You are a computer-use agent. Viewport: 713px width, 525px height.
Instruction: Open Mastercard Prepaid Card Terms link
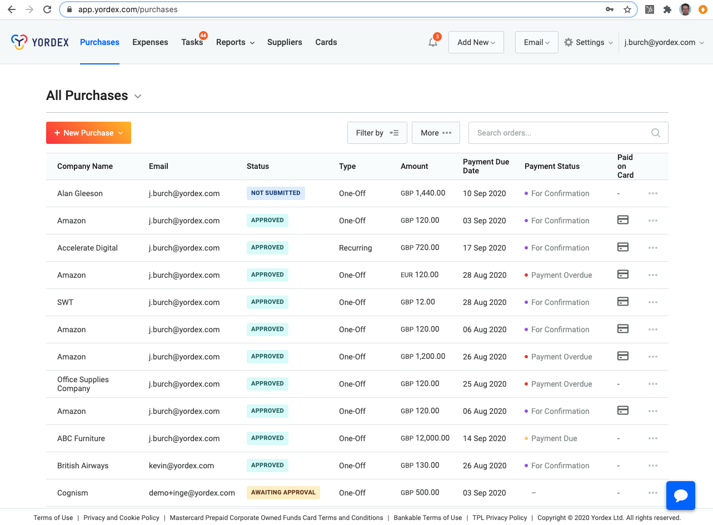click(276, 518)
